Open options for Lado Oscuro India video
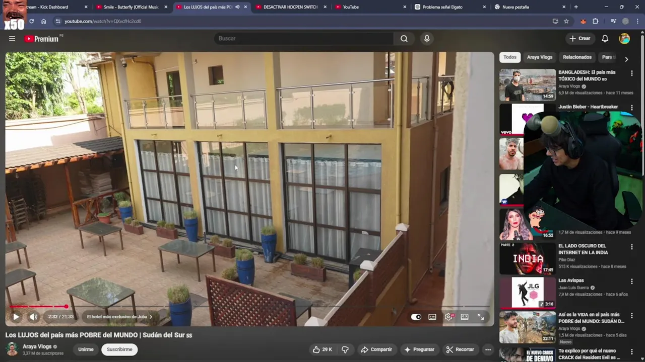The width and height of the screenshot is (645, 362). (x=631, y=247)
